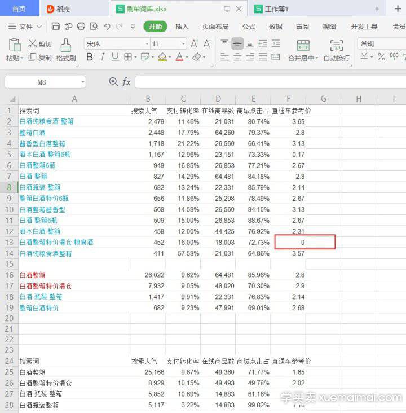Screen dimensions: 406x413
Task: Click the Copy (复制) button
Action: point(40,58)
